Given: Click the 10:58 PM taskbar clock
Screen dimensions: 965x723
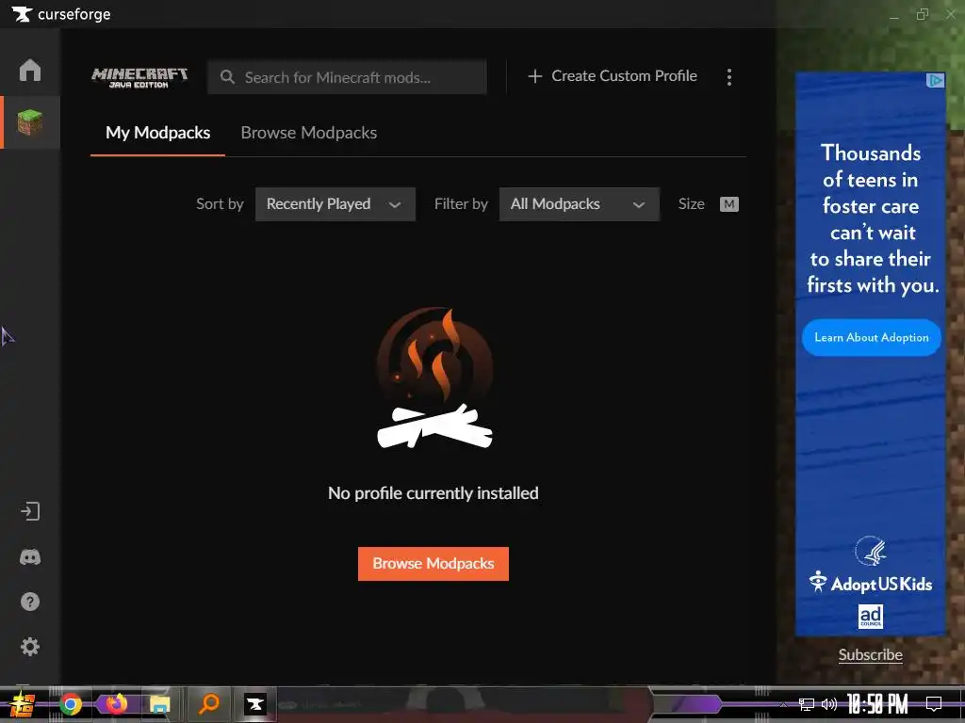Looking at the screenshot, I should coord(877,704).
